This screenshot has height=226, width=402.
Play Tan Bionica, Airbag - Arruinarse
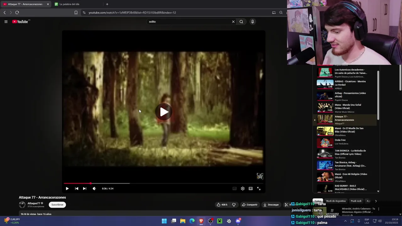coord(345,166)
